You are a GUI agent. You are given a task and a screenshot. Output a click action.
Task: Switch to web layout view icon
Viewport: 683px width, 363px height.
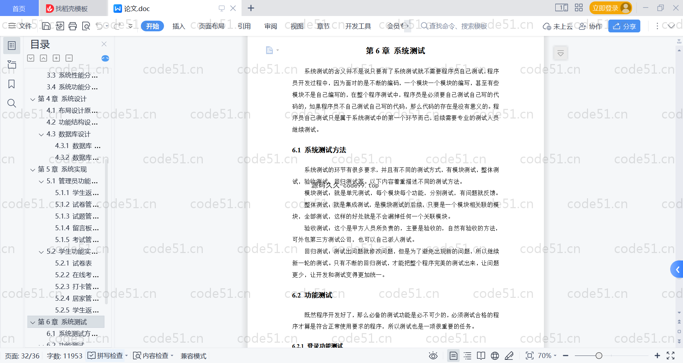point(495,356)
